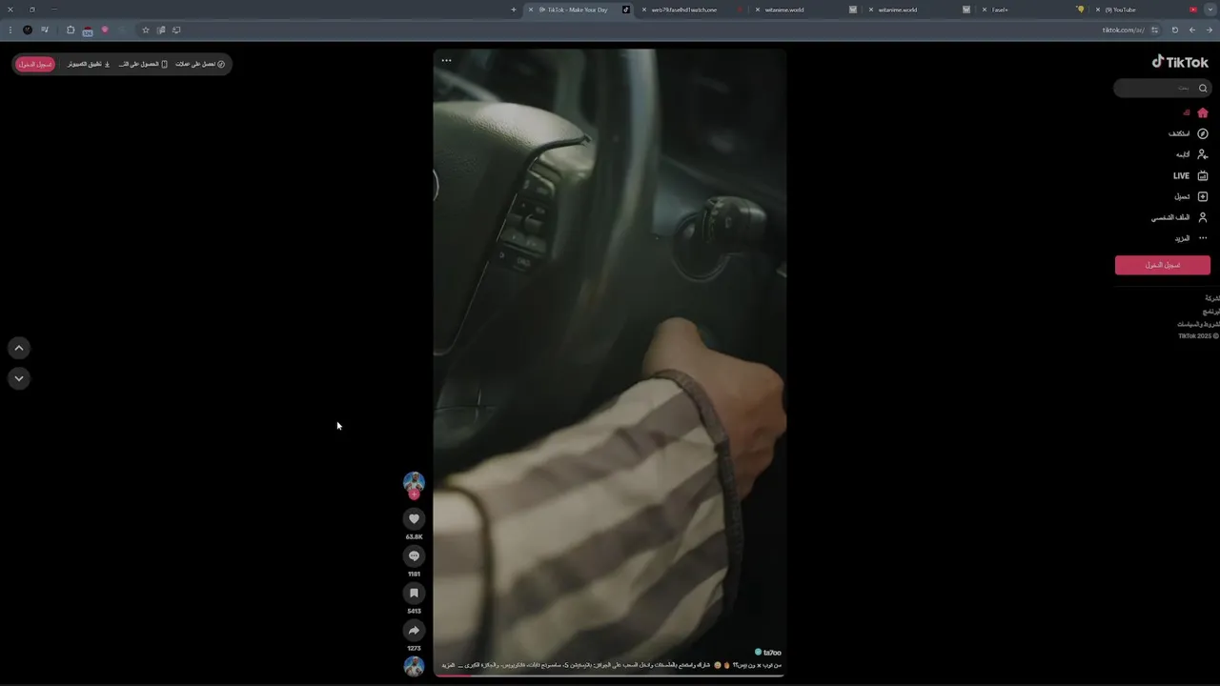1220x686 pixels.
Task: Seek on the video progress bar
Action: pos(609,676)
